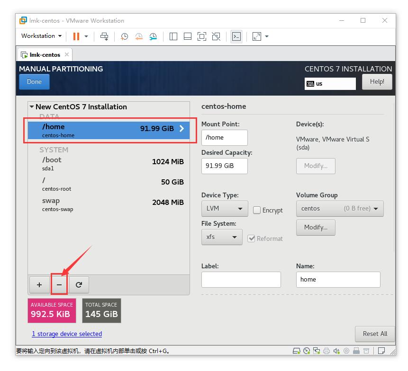Screen dimensions: 408x371
Task: Click the chevron on /home row
Action: click(181, 128)
